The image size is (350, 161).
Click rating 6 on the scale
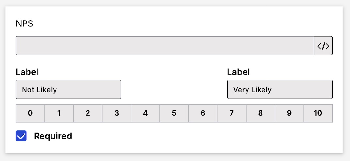pos(203,113)
